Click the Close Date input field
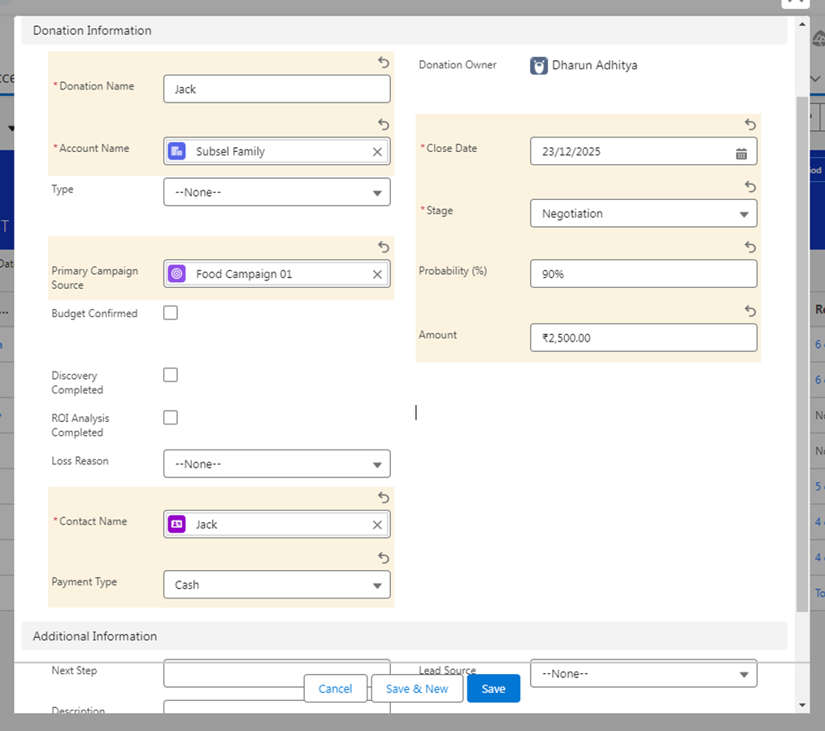Screen dimensions: 825x731 [644, 151]
